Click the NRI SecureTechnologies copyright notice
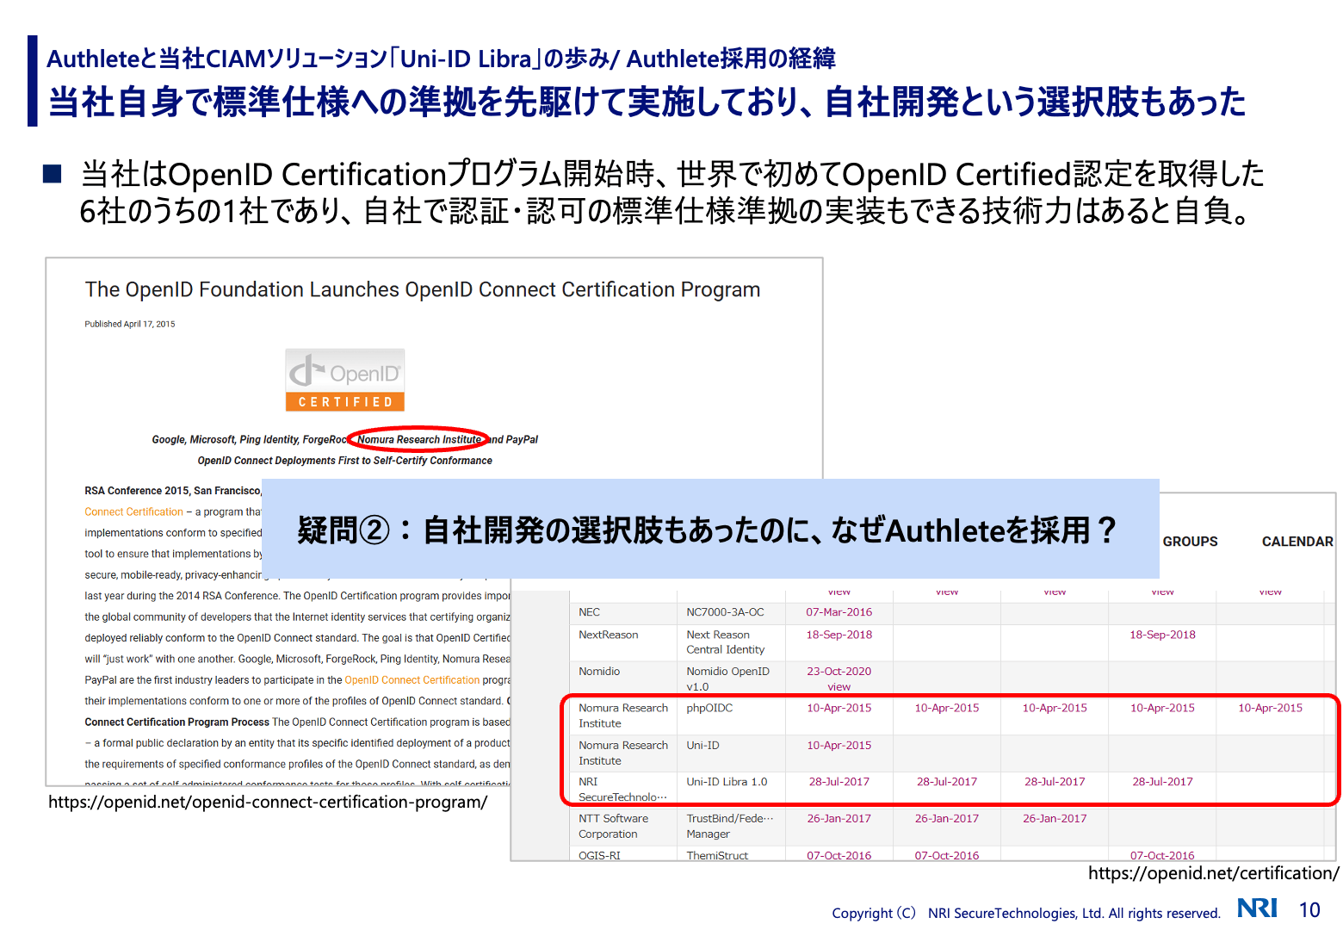Image resolution: width=1343 pixels, height=930 pixels. [1026, 913]
